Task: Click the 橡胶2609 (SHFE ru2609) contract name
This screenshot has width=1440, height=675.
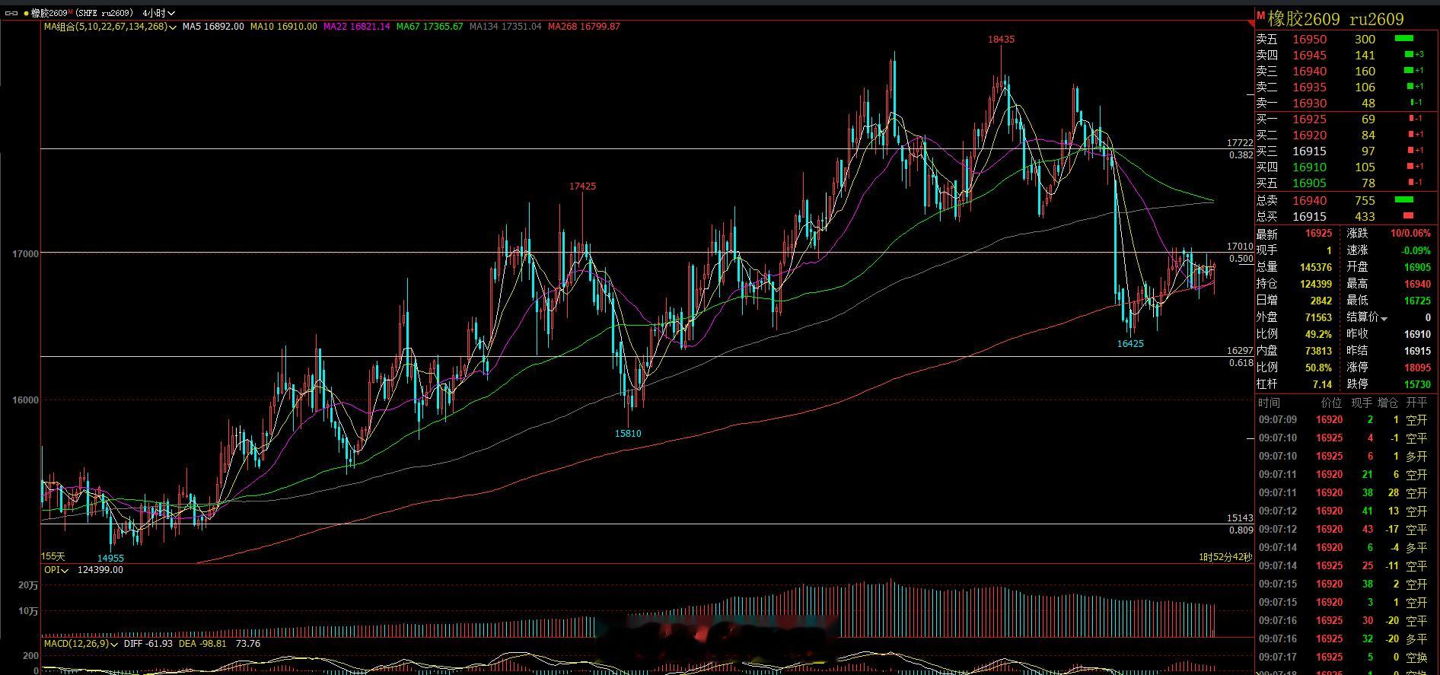Action: [82, 13]
